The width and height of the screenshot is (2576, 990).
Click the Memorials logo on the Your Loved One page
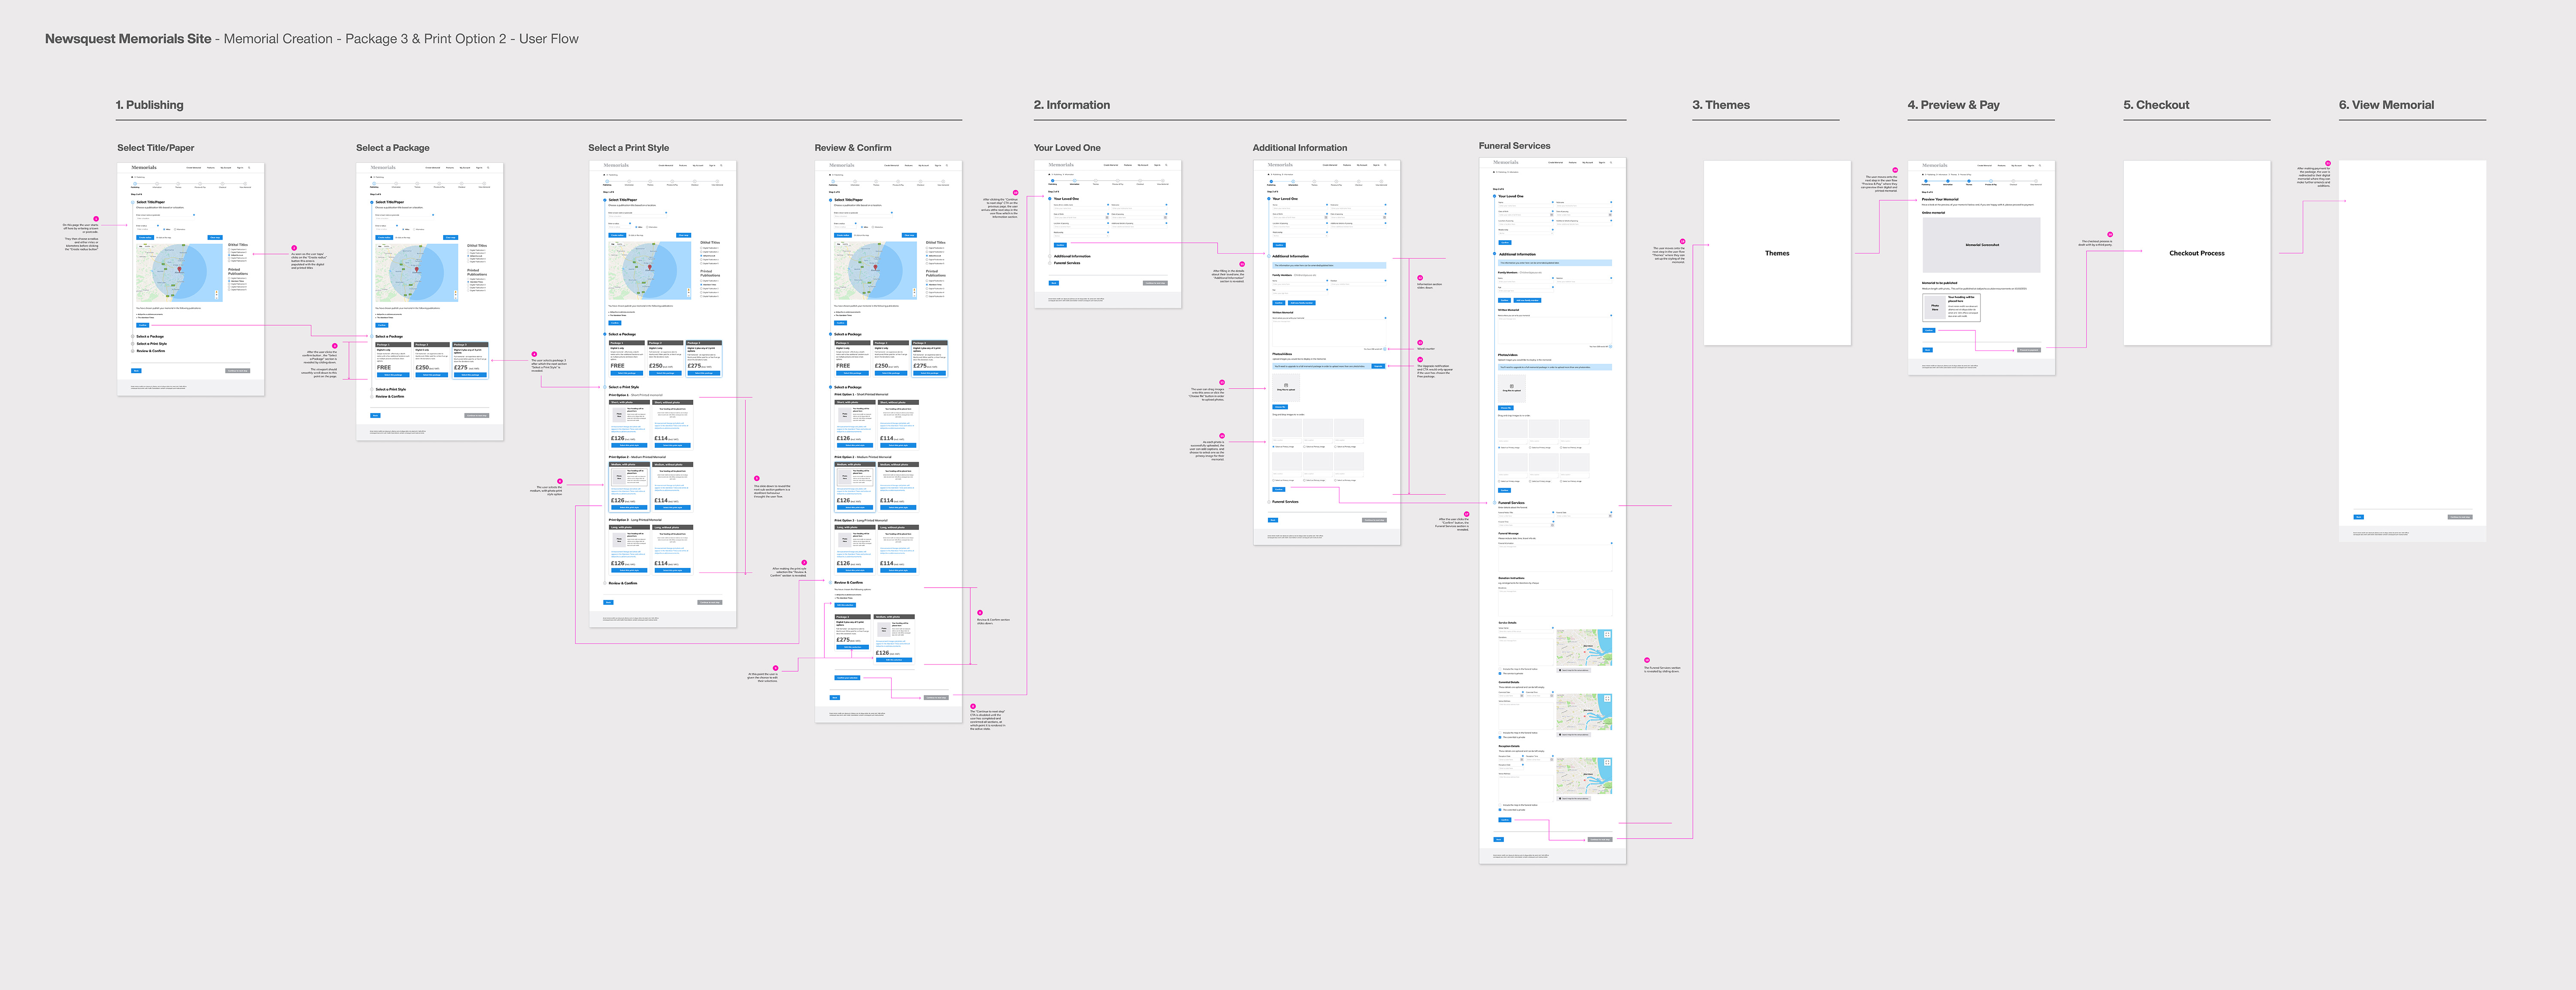[1061, 165]
